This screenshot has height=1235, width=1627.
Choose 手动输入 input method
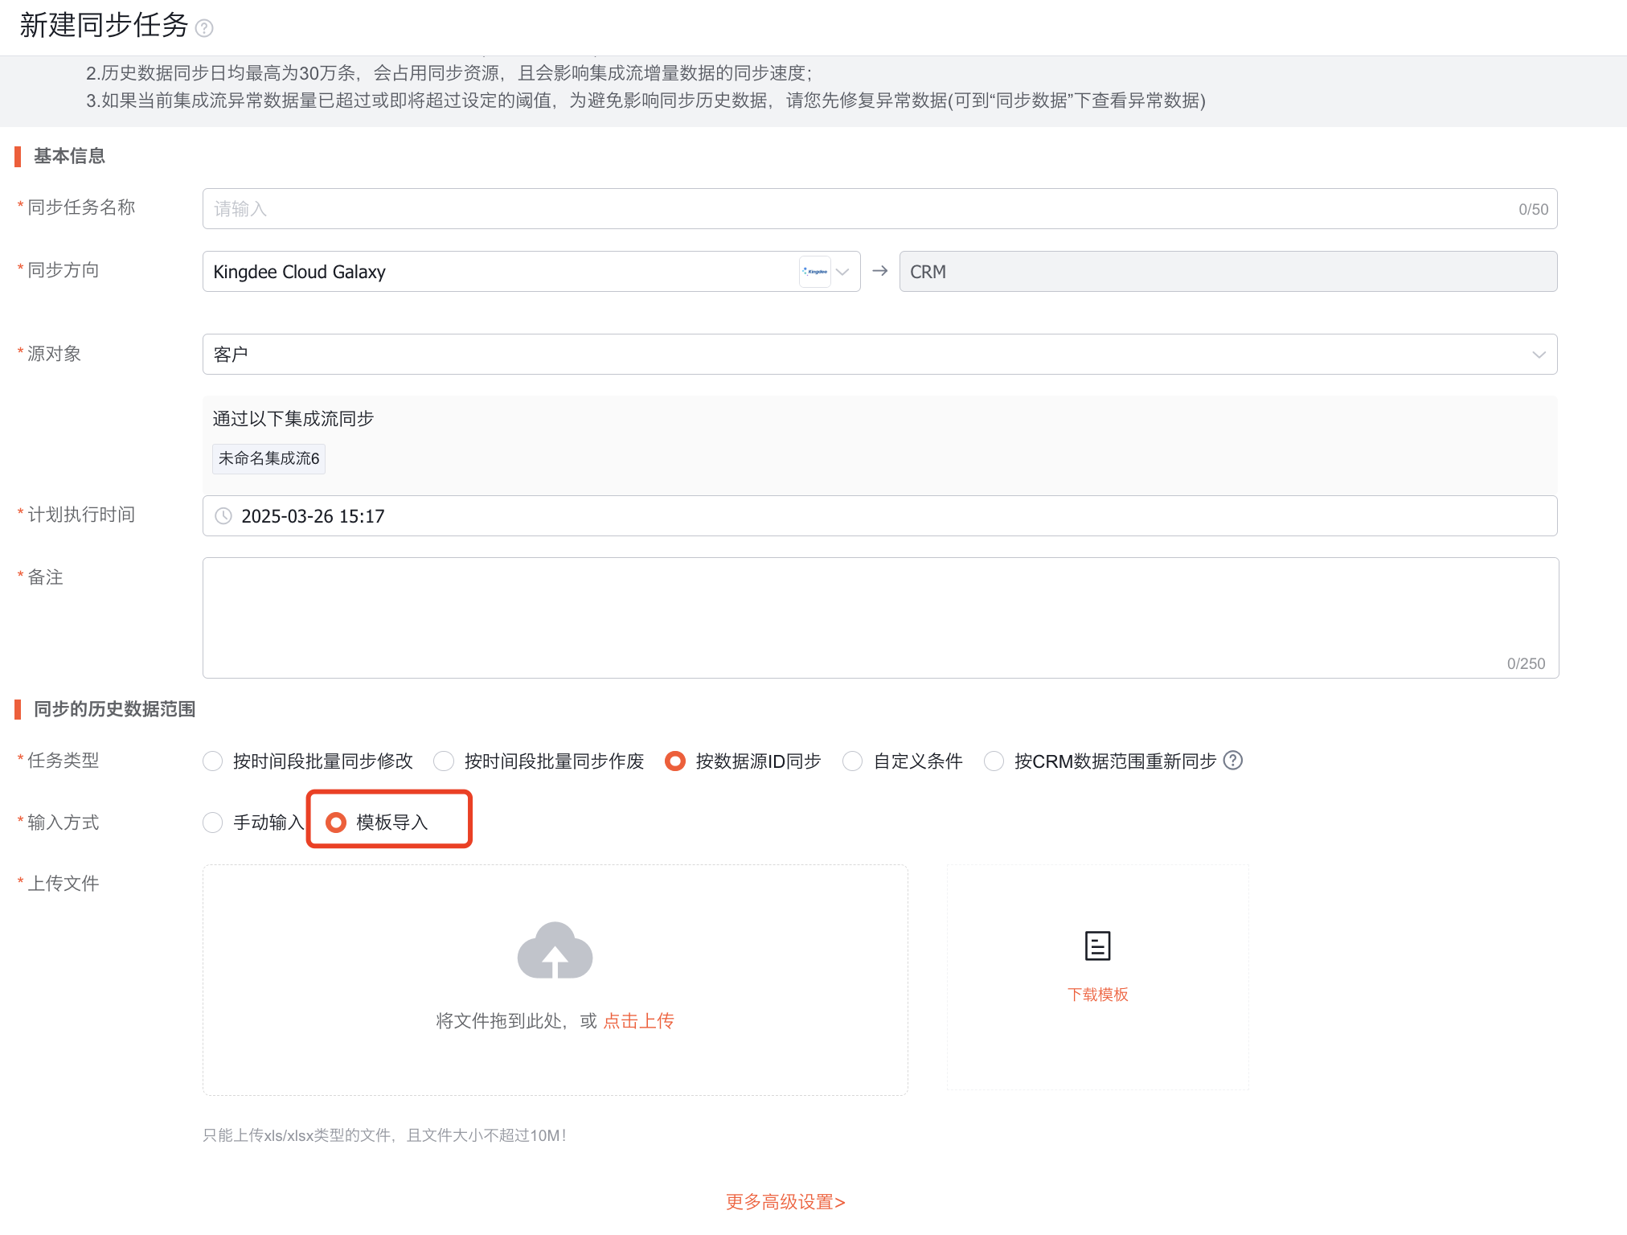212,823
